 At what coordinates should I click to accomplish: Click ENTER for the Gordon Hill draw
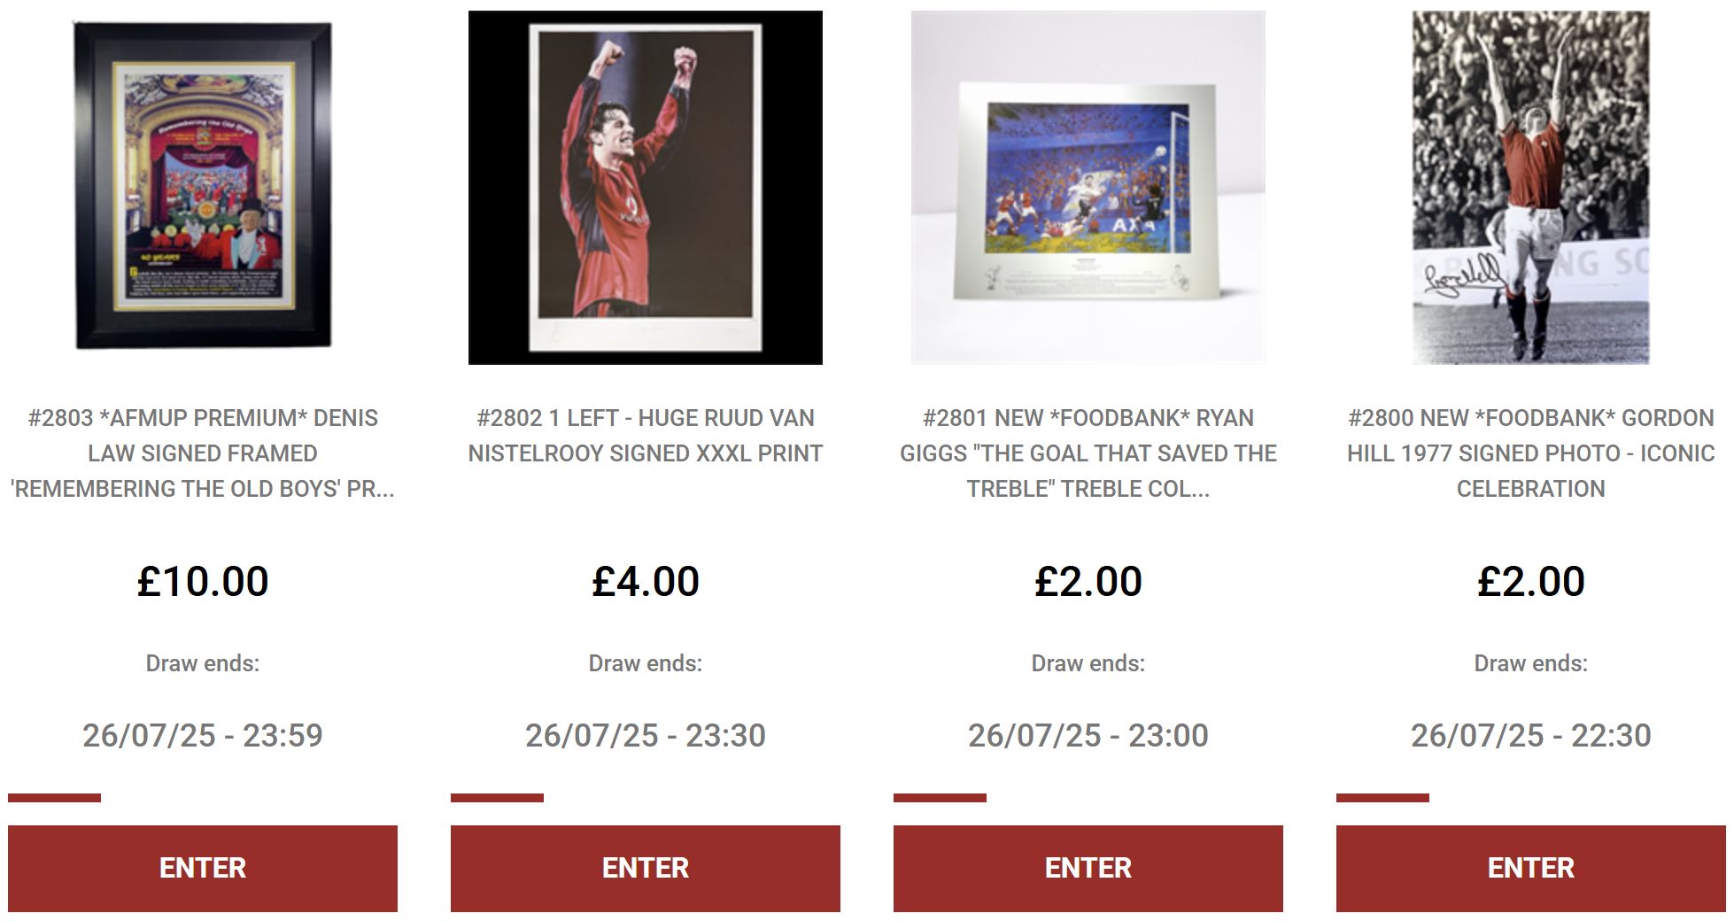tap(1531, 868)
